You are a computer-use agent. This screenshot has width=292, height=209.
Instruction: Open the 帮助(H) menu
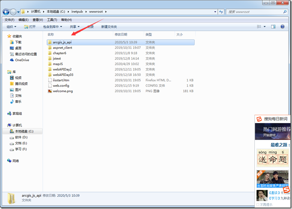coord(66,20)
